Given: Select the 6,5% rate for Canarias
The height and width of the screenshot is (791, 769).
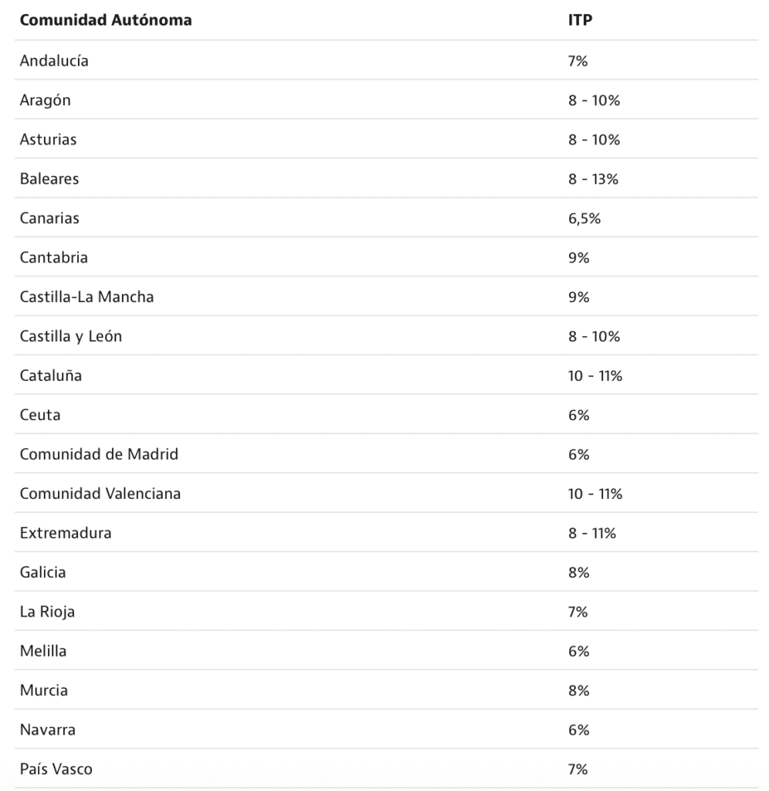Looking at the screenshot, I should tap(584, 218).
